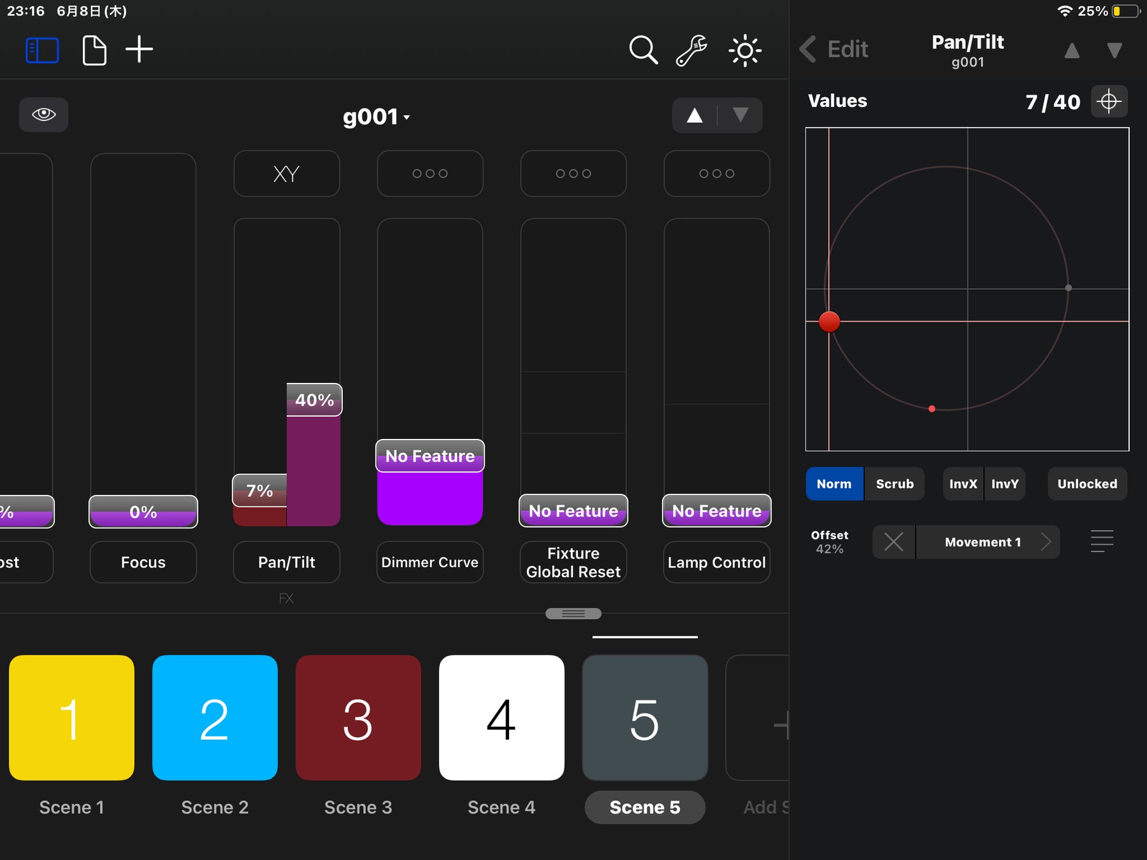Tap the Scene 4 name label

[x=501, y=807]
